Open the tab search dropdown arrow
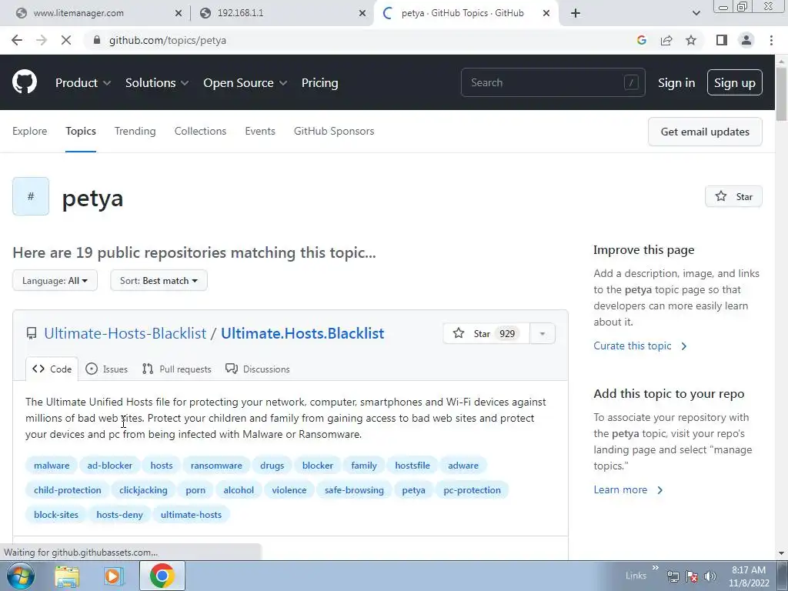The width and height of the screenshot is (788, 591). pos(696,13)
